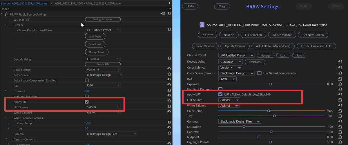Open Gamma dropdown in Effect Controls panel
This screenshot has width=348, height=145.
pos(111,134)
